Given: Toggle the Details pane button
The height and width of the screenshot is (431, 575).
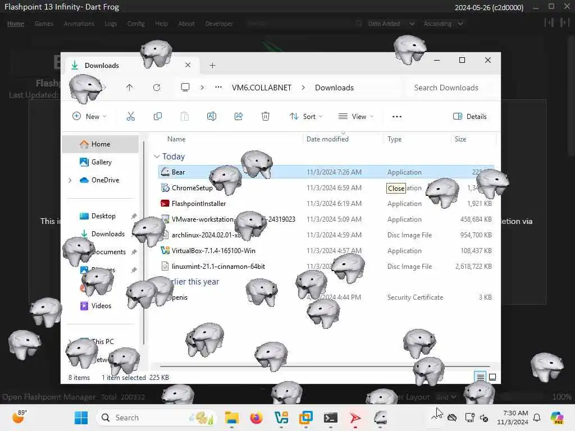Looking at the screenshot, I should tap(470, 117).
